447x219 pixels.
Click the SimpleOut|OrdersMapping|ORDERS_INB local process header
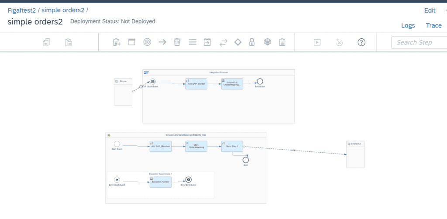(x=186, y=135)
